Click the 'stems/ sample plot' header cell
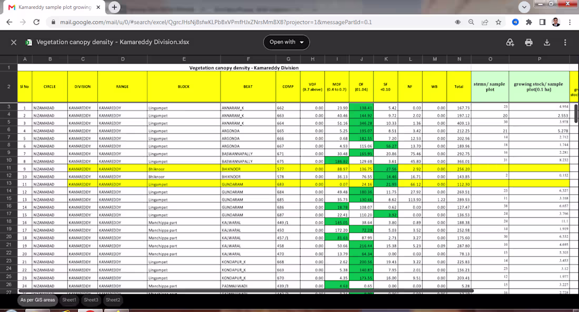The image size is (579, 312). coord(490,86)
